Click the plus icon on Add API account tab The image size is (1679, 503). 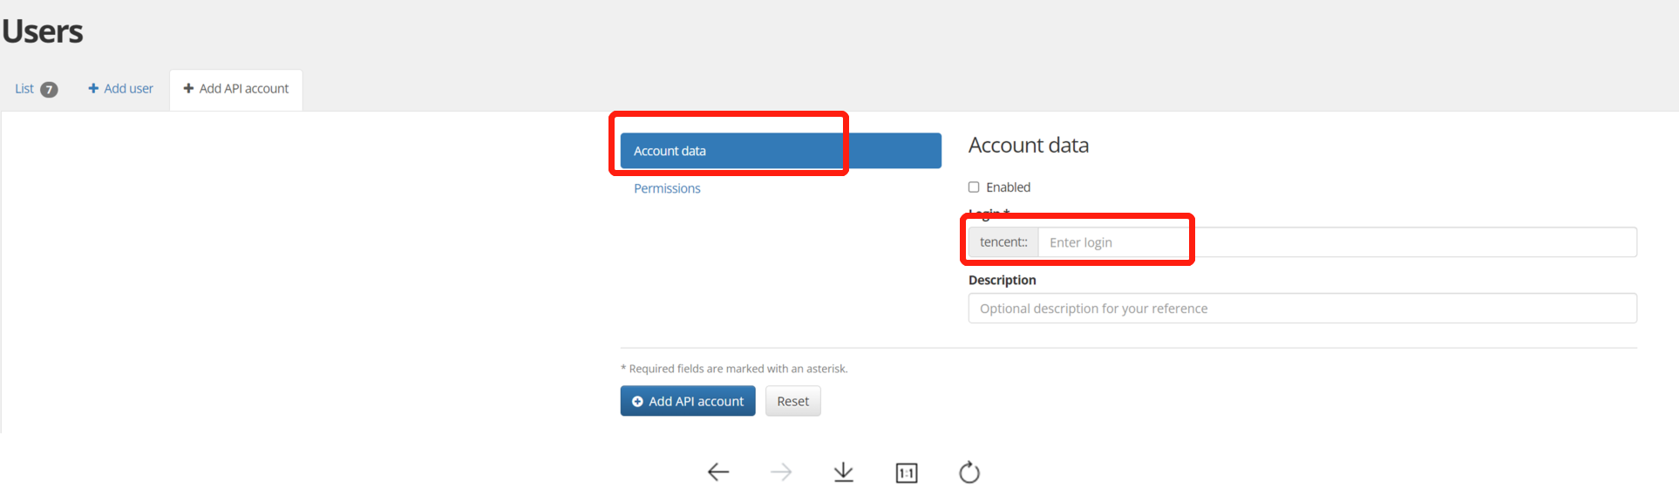point(188,89)
